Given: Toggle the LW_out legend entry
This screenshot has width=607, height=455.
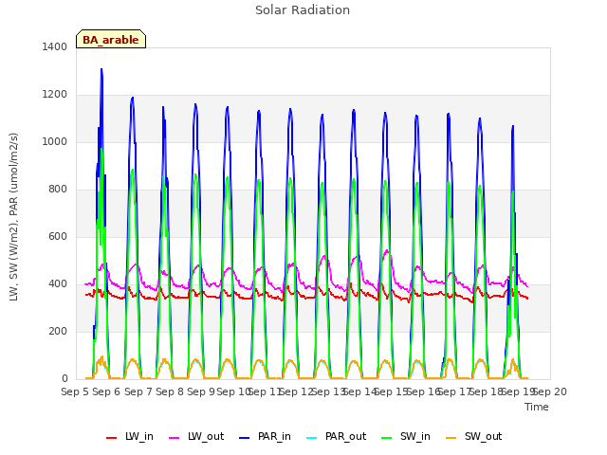Looking at the screenshot, I should (x=196, y=437).
